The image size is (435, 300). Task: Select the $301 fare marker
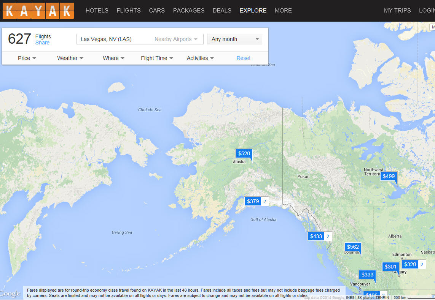pyautogui.click(x=390, y=267)
